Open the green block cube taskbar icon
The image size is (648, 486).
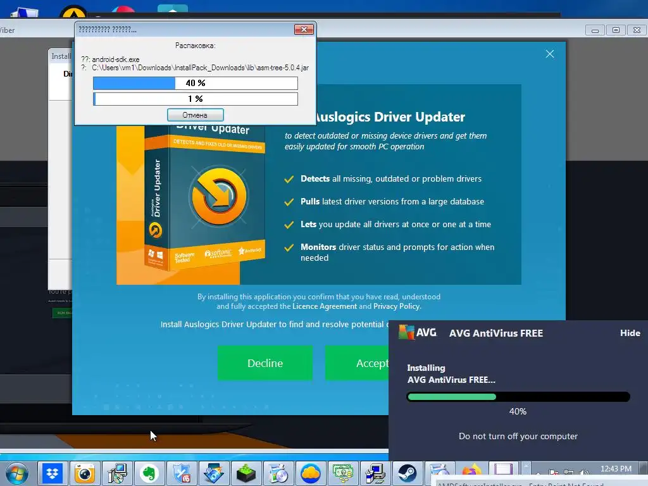[x=246, y=473]
